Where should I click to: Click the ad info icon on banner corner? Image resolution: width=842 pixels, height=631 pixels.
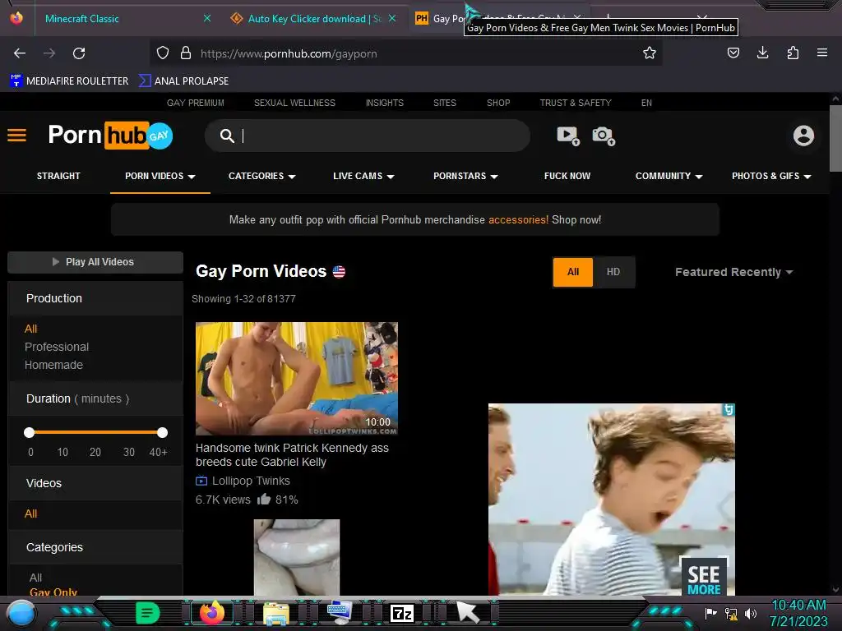click(x=729, y=410)
